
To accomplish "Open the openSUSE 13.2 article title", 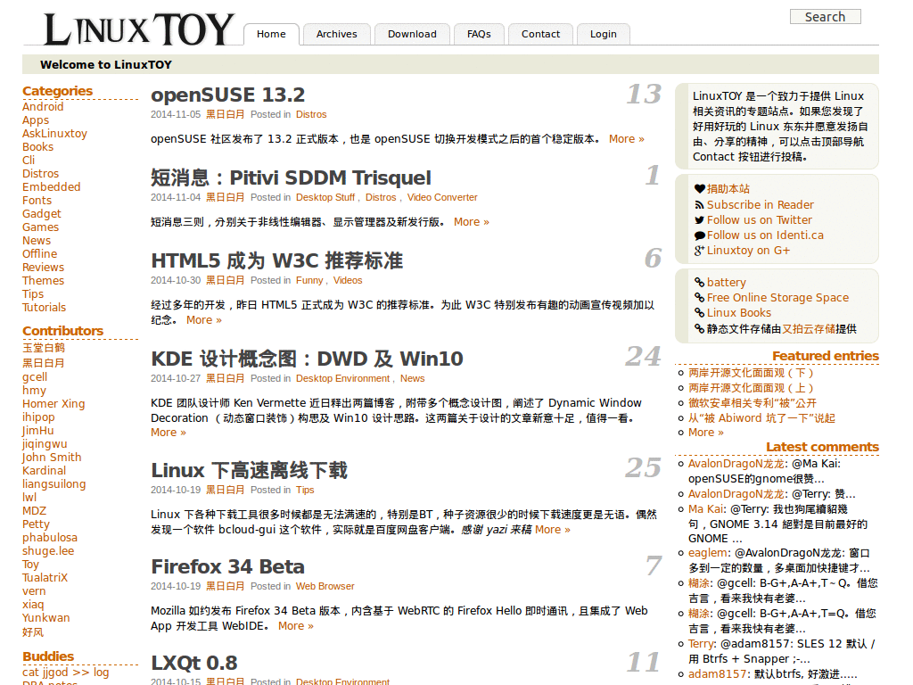I will 227,95.
